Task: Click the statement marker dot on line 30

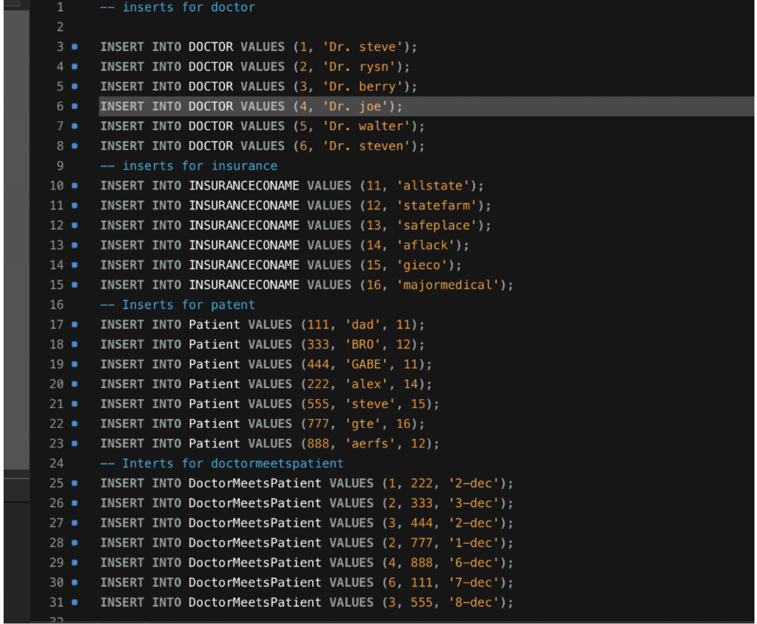Action: [x=75, y=582]
